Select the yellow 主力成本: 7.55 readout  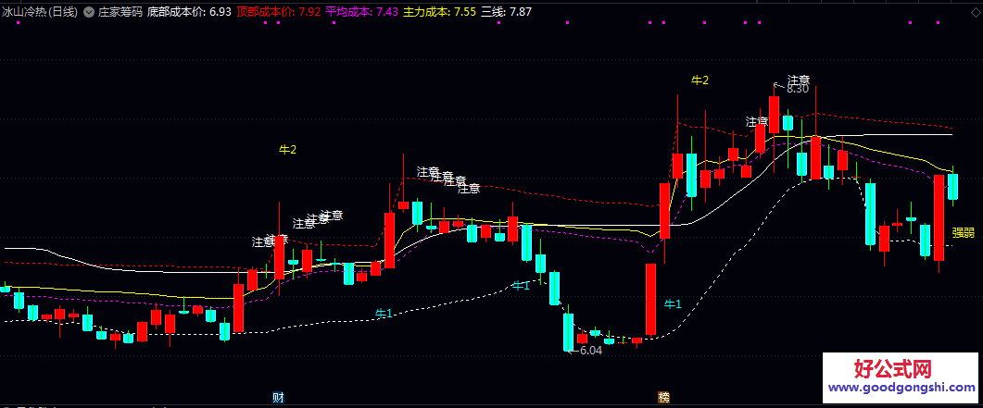pos(439,11)
